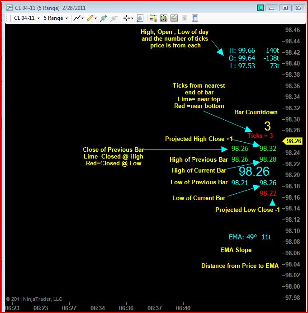Click the toolbar drag grip handle
The height and width of the screenshot is (313, 308).
7,18
